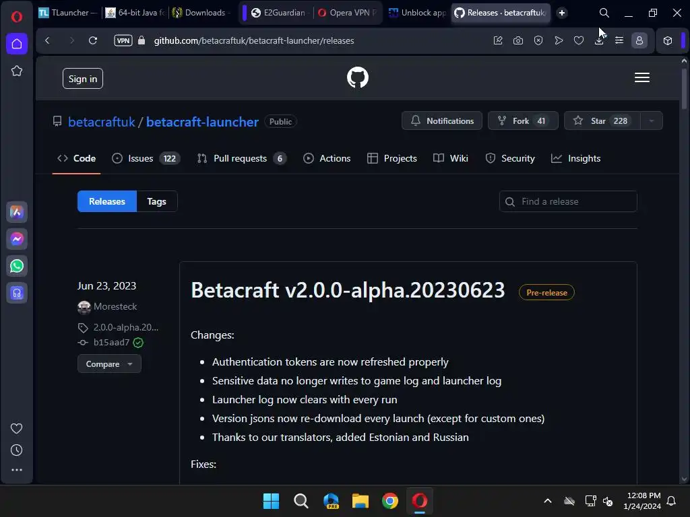Open the Pull requests tab

(242, 158)
